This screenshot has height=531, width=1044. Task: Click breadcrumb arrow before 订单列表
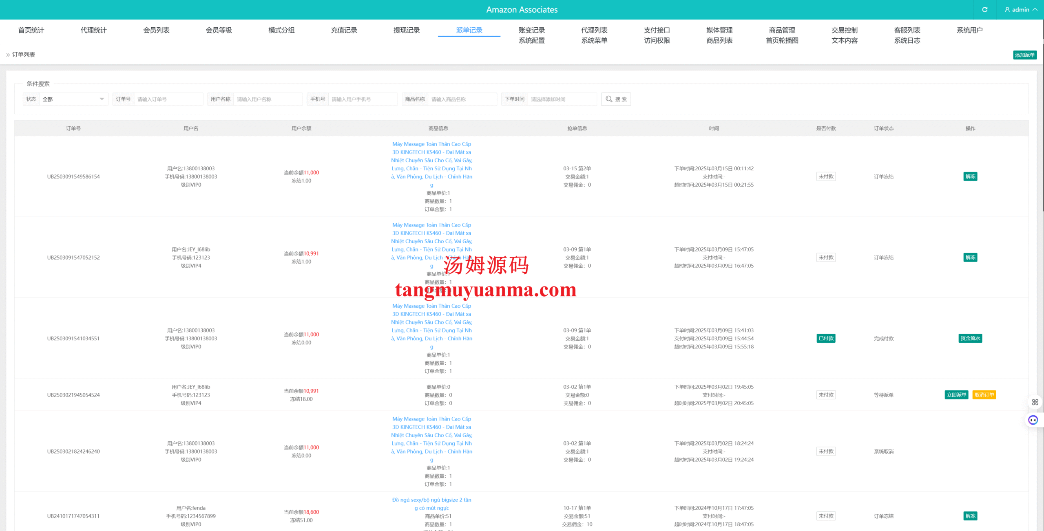pos(8,55)
